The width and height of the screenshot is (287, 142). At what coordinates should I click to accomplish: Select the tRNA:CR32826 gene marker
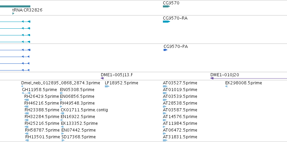tap(13, 13)
